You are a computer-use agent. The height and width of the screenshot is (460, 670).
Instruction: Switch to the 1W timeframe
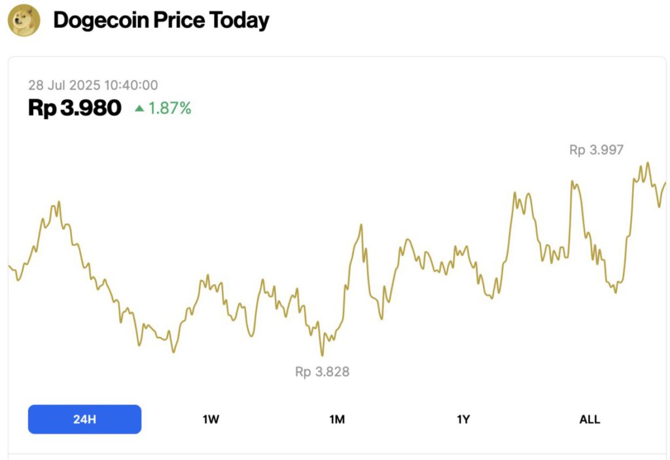211,419
